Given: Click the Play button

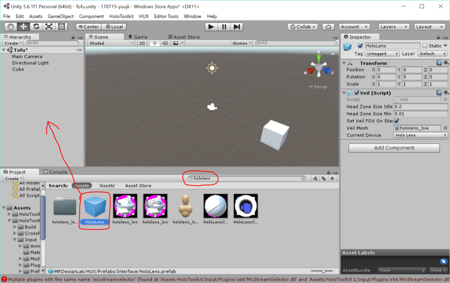Looking at the screenshot, I should (211, 27).
